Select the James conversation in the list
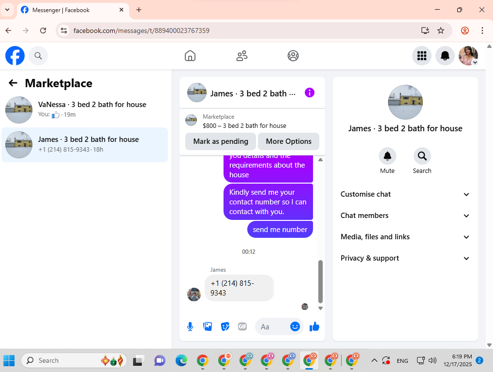Screen dimensions: 493x372 click(x=85, y=144)
